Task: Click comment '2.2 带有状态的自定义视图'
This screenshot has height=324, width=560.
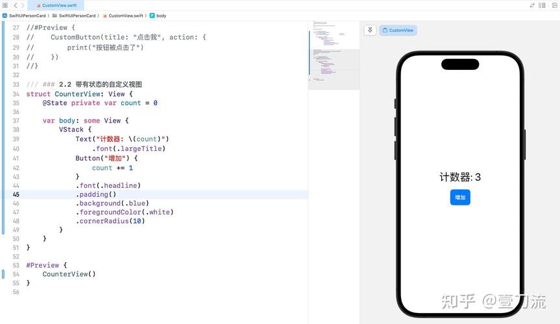Action: point(101,85)
